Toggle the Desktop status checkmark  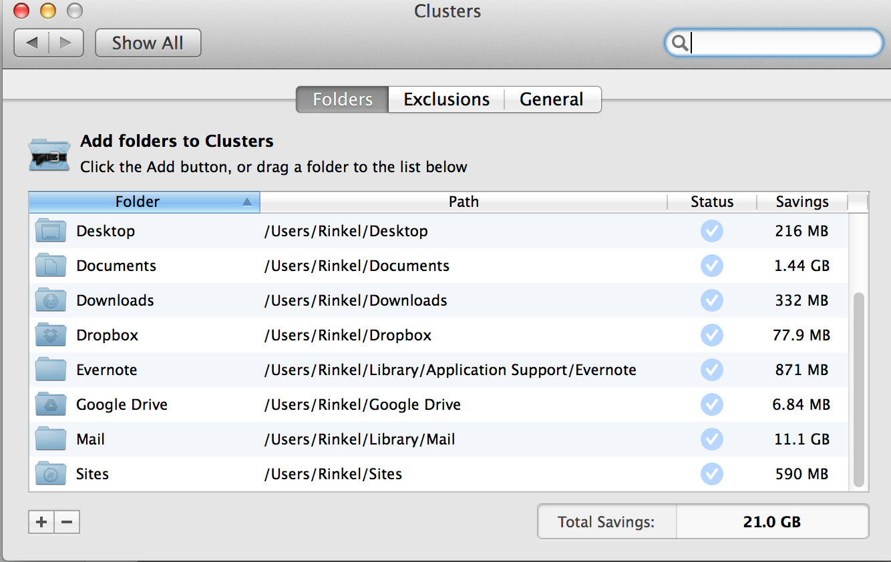click(x=711, y=231)
